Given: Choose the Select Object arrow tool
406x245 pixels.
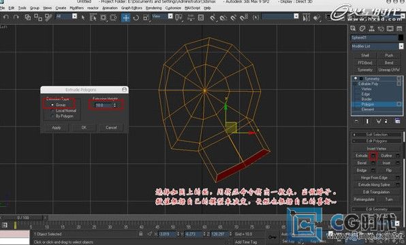Looking at the screenshot, I should (83, 18).
